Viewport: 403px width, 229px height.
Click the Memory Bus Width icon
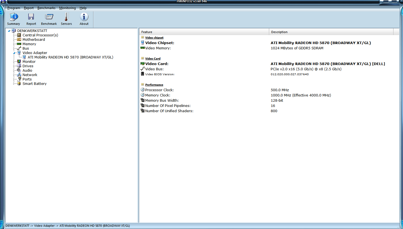pyautogui.click(x=143, y=100)
